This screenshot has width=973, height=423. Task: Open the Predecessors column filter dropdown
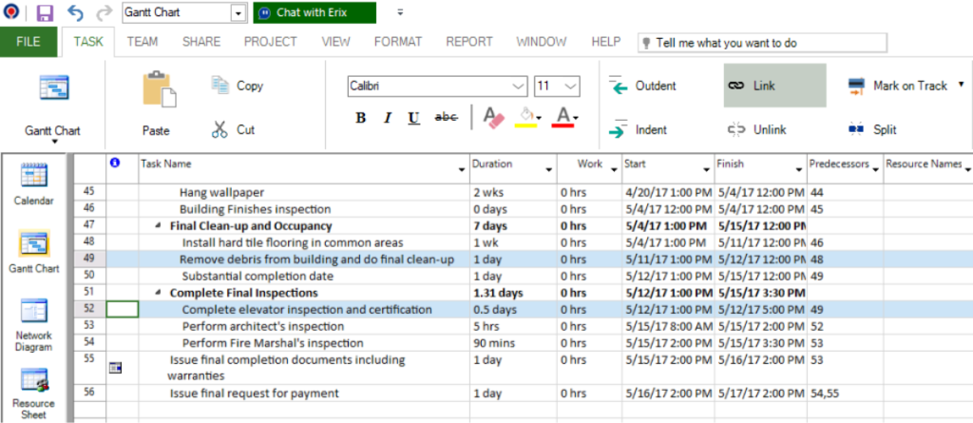pos(875,169)
